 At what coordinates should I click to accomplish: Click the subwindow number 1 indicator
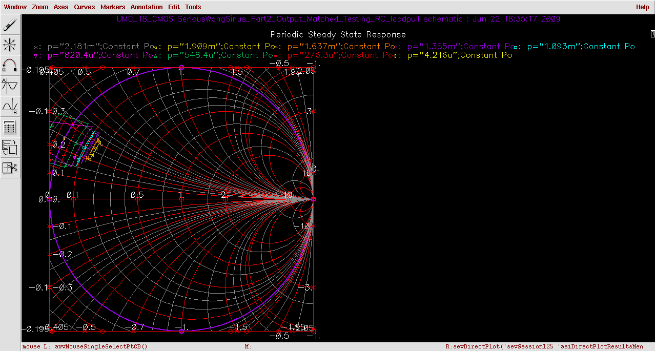point(652,34)
